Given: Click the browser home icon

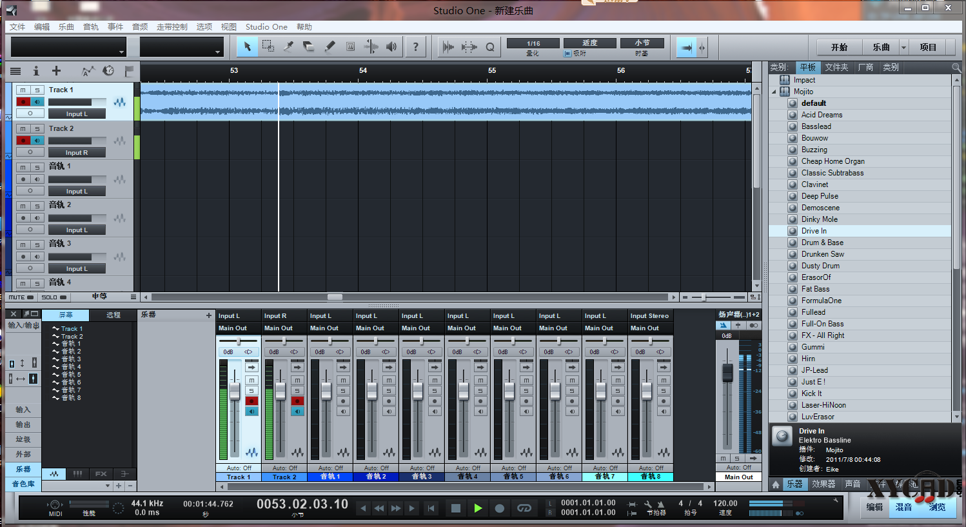Looking at the screenshot, I should click(x=776, y=484).
